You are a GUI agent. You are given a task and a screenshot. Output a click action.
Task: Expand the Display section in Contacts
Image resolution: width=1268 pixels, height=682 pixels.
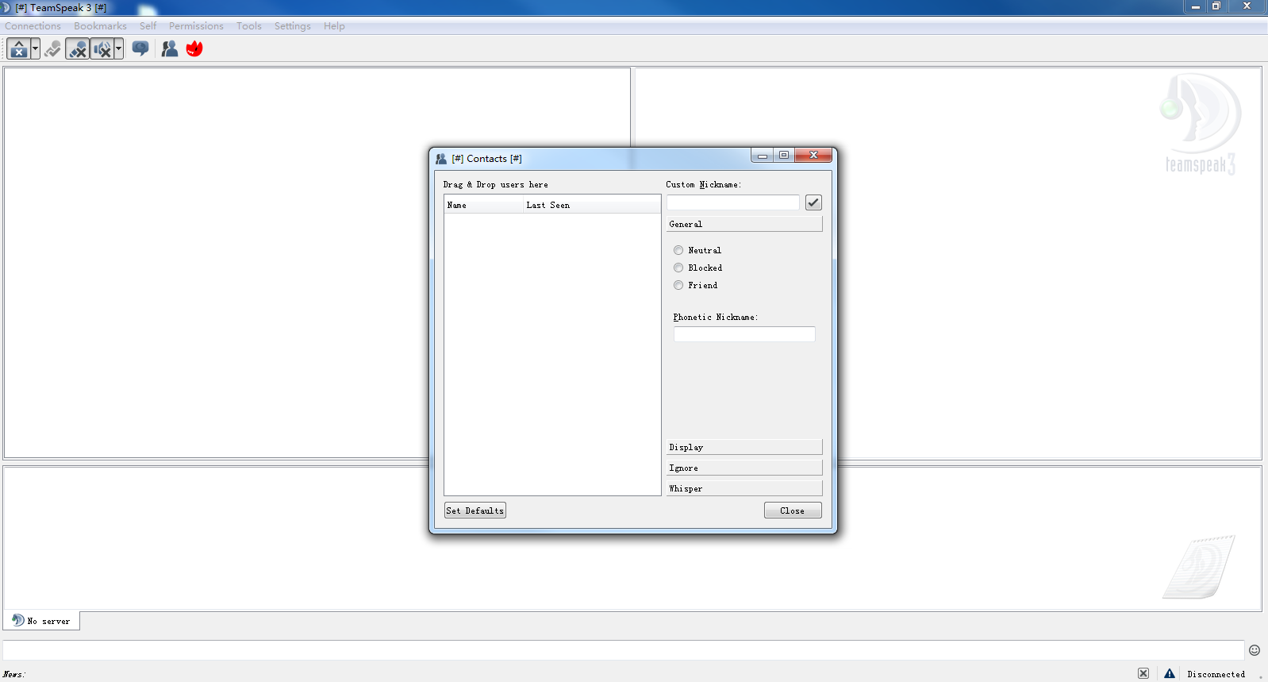tap(744, 447)
